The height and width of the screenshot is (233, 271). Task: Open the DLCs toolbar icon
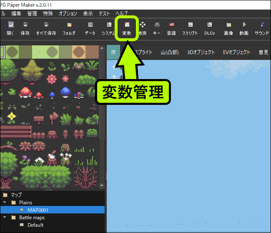209,28
